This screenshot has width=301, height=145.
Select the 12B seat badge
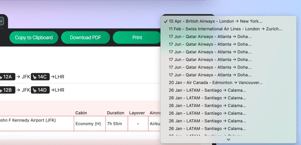[7, 90]
